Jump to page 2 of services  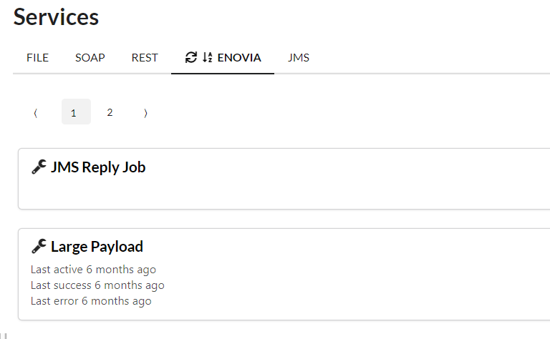point(110,112)
